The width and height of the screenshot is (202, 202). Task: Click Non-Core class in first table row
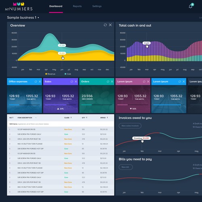(x=68, y=129)
